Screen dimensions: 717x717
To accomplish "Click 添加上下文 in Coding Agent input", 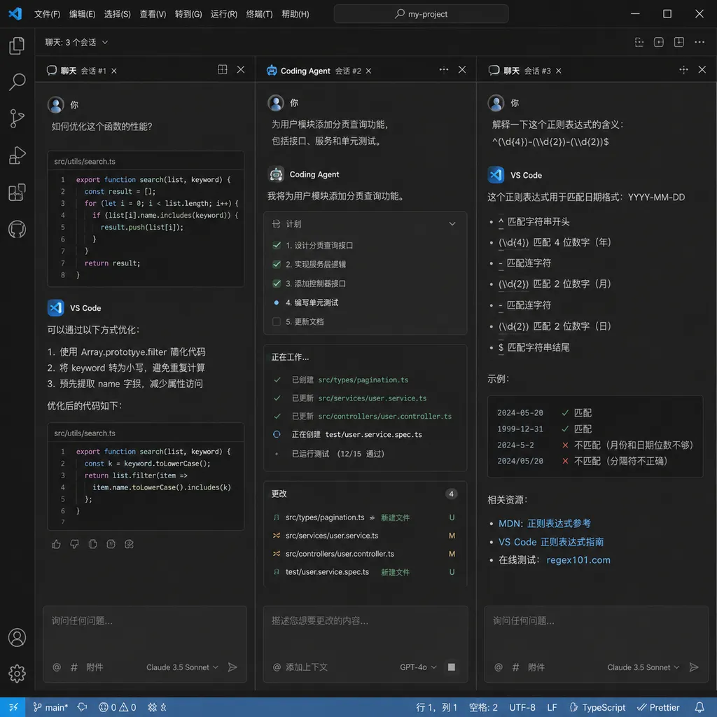I will [300, 667].
